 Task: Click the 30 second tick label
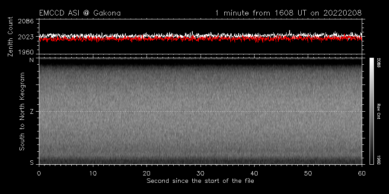[201, 173]
